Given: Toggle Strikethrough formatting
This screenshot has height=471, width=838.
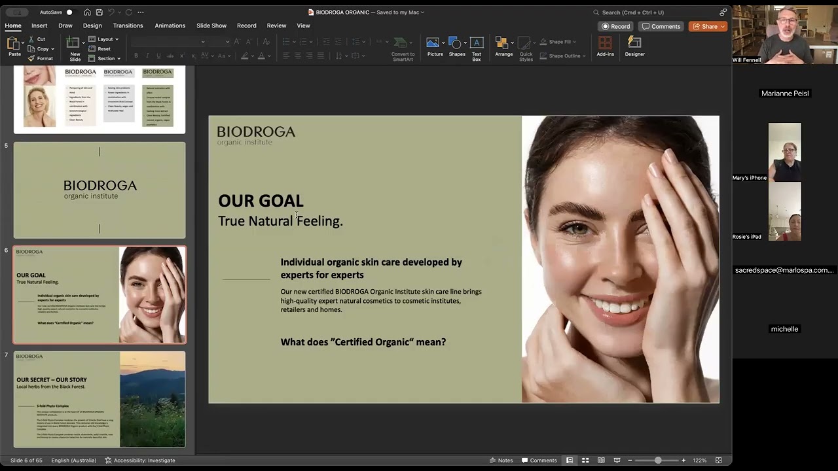Looking at the screenshot, I should [170, 56].
